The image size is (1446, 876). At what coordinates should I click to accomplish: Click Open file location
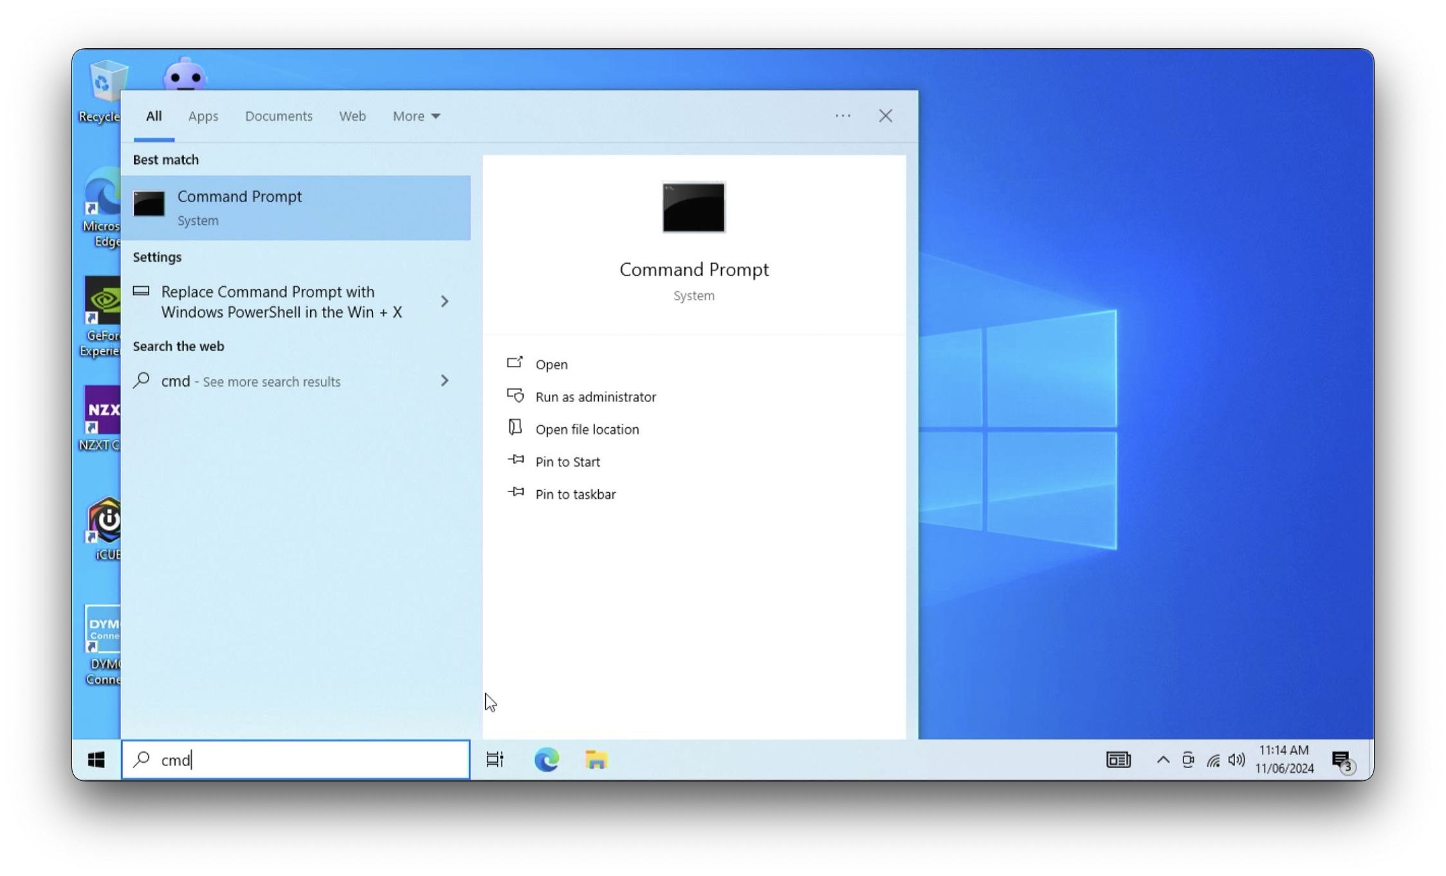click(x=587, y=429)
